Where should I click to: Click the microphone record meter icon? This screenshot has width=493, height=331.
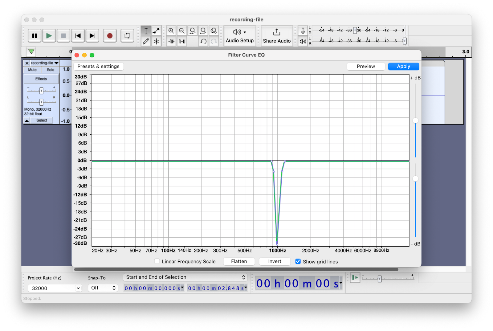pyautogui.click(x=303, y=31)
